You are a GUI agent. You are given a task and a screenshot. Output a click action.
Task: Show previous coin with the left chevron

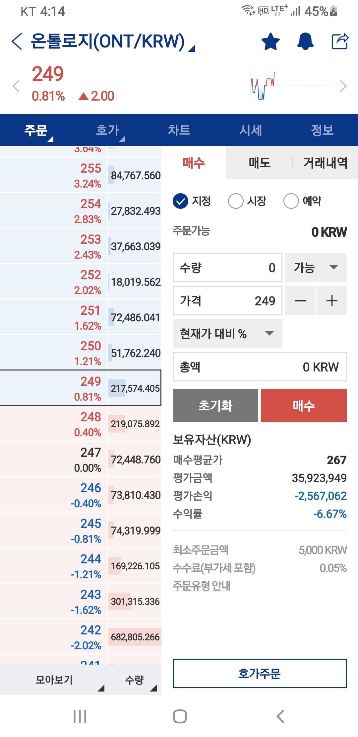16,86
